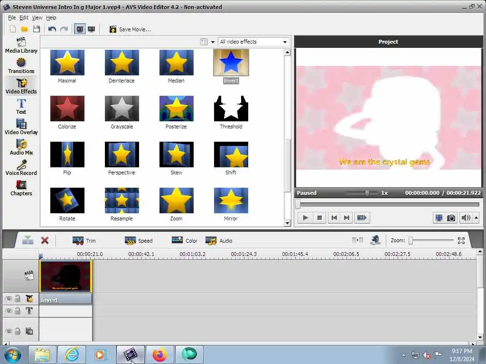Toggle visibility of video overlay track
This screenshot has height=364, width=486.
(x=9, y=331)
